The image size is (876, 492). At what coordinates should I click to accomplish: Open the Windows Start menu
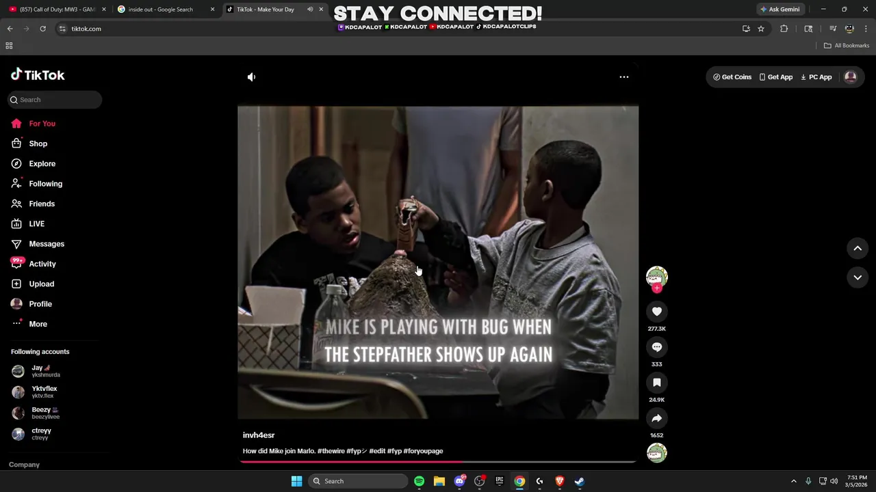pos(296,481)
